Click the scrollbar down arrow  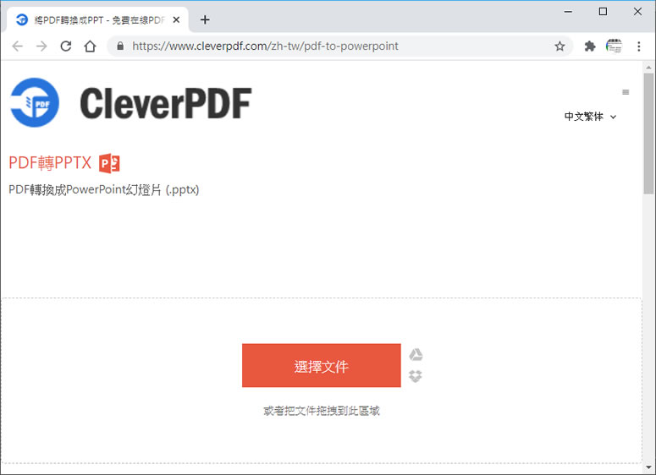(x=649, y=467)
